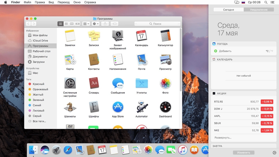Screen dimensions: 279x157
Task: Select the Просмотр app icon
Action: pos(165,60)
